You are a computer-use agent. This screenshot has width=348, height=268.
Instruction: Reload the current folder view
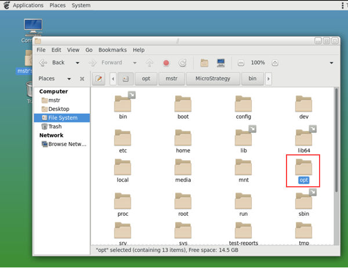182,63
